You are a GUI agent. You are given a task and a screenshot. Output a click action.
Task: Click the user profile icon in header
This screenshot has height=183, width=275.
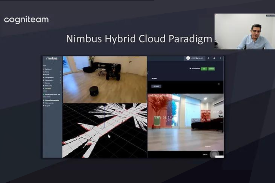point(214,58)
